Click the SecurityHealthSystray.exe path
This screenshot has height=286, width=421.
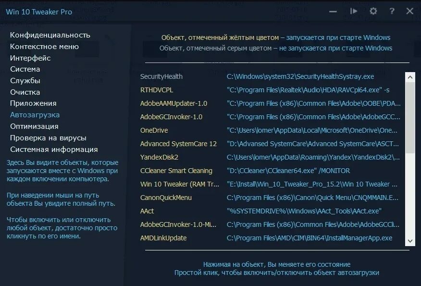coord(300,76)
